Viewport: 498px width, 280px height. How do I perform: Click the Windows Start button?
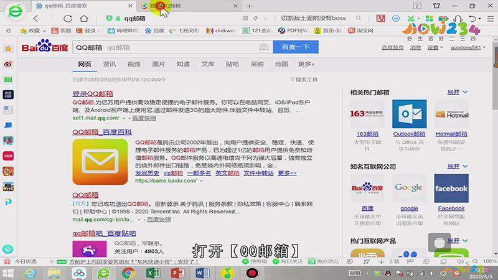[x=8, y=273]
